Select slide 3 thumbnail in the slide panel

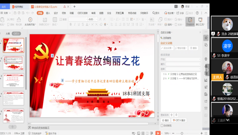point(13,80)
